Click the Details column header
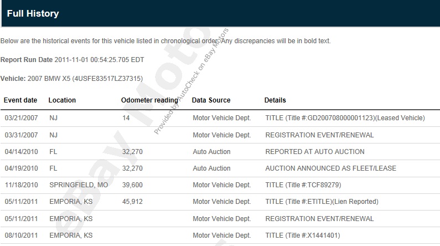The image size is (440, 246). tap(275, 100)
